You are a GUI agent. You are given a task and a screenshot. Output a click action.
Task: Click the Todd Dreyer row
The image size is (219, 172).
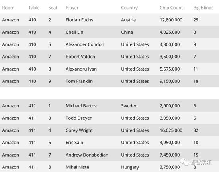coord(109,118)
